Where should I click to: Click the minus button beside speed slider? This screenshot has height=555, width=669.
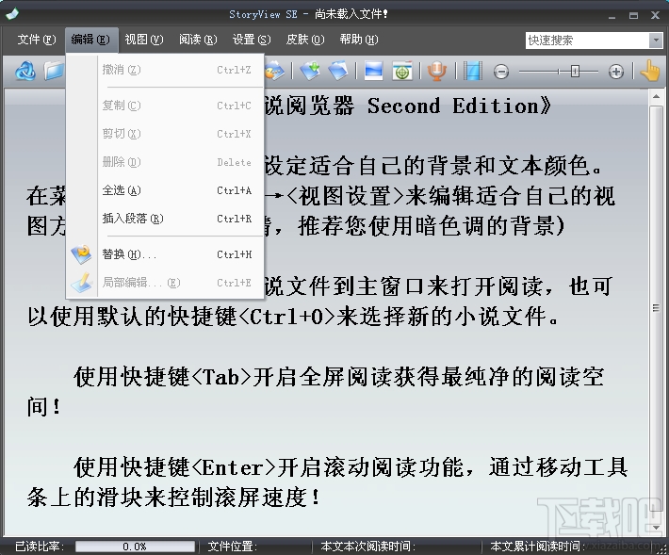click(x=501, y=72)
